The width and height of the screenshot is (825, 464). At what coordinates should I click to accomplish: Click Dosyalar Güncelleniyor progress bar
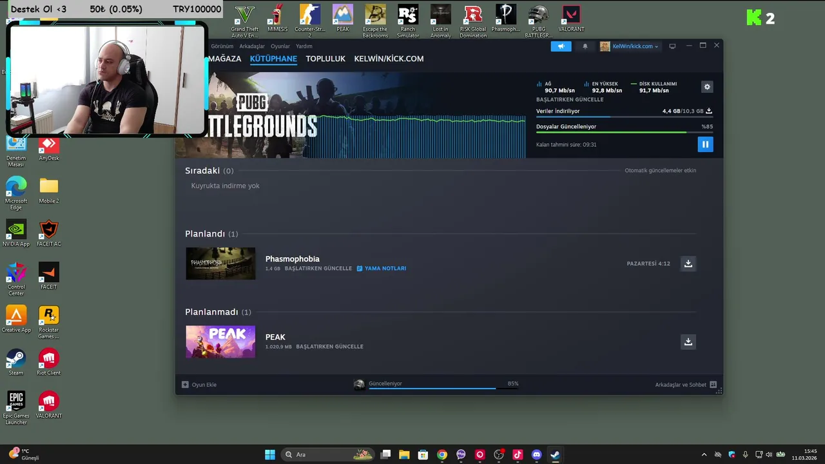[x=625, y=132]
